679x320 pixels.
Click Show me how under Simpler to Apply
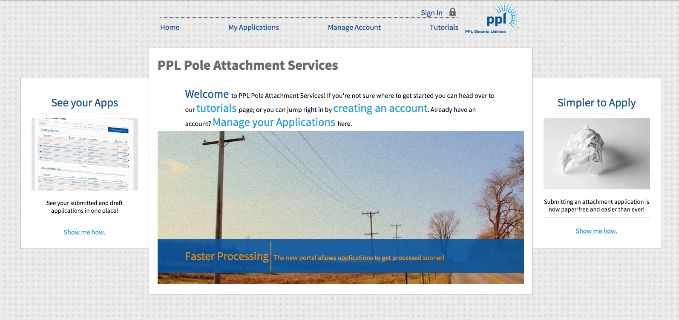click(x=596, y=231)
